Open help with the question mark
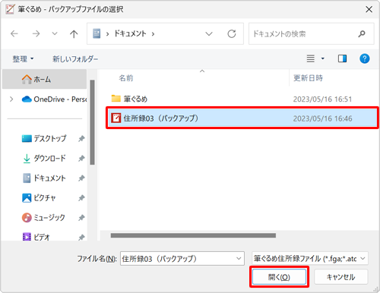 click(365, 58)
